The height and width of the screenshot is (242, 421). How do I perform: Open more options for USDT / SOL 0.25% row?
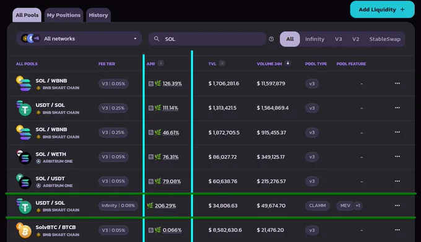[397, 108]
